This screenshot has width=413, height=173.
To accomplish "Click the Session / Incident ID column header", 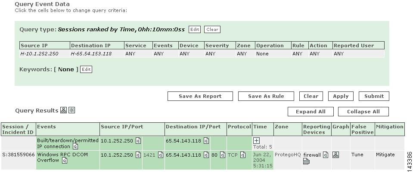I will (18, 129).
